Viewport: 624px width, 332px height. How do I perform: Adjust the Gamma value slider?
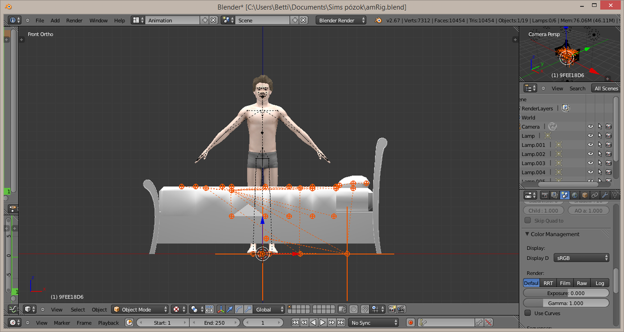(566, 303)
